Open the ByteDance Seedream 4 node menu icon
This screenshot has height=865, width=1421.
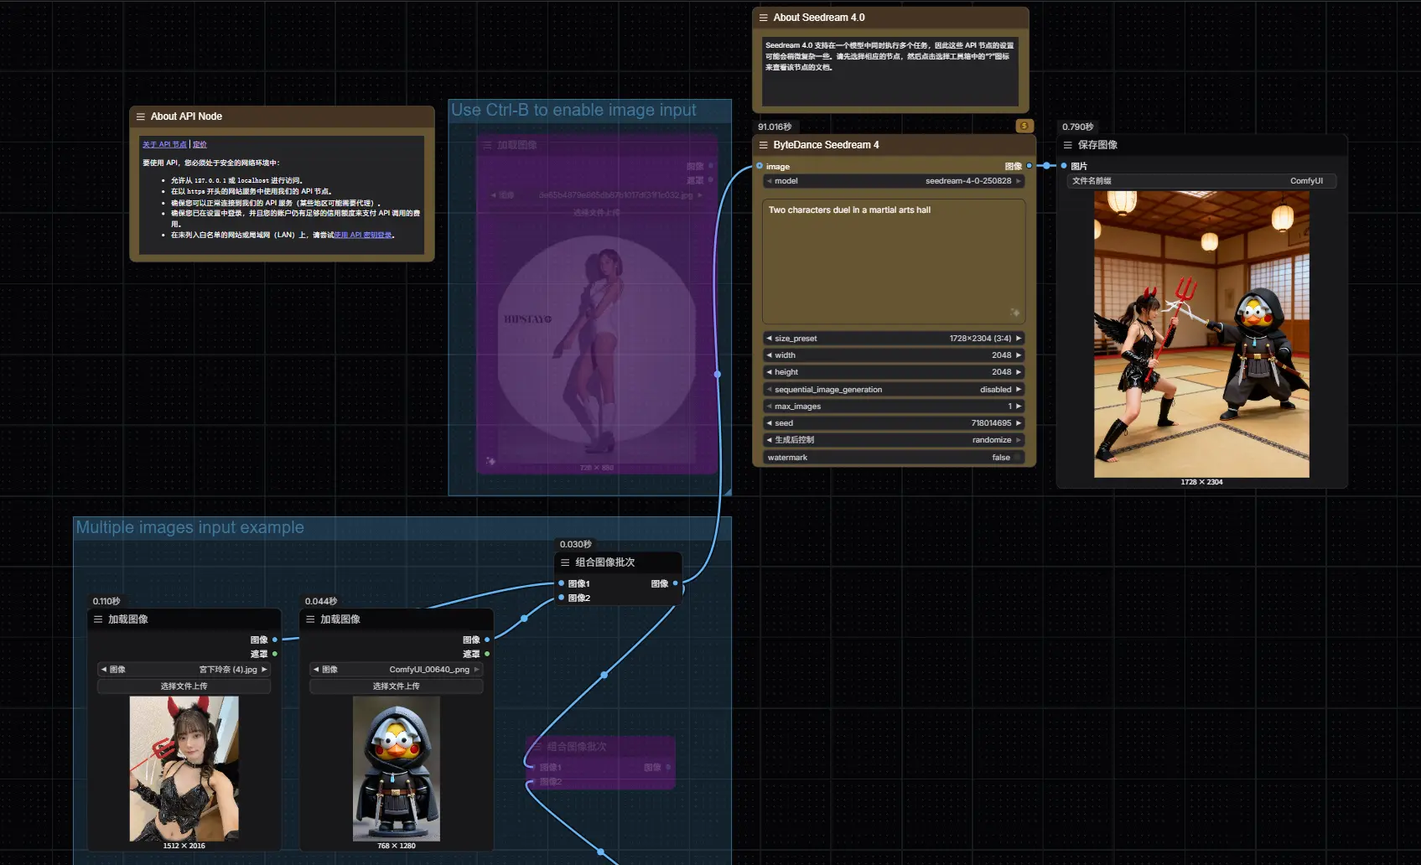point(763,145)
